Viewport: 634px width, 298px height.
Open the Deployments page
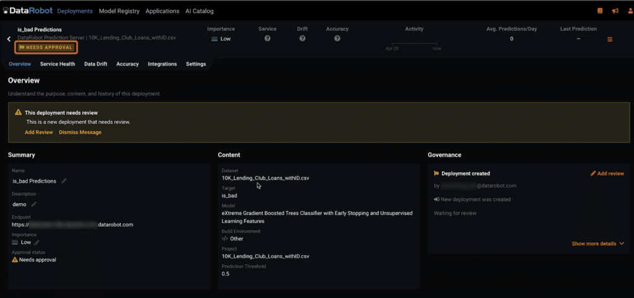pyautogui.click(x=75, y=11)
